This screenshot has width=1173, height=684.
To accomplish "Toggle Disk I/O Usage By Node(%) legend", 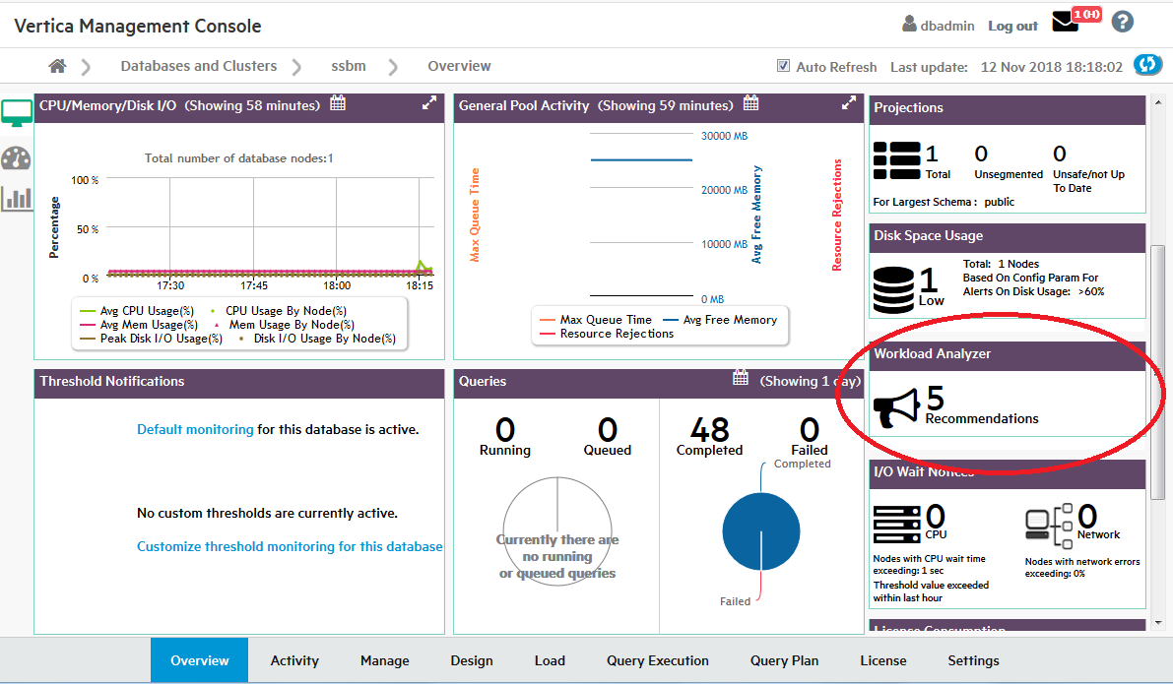I will pyautogui.click(x=316, y=339).
